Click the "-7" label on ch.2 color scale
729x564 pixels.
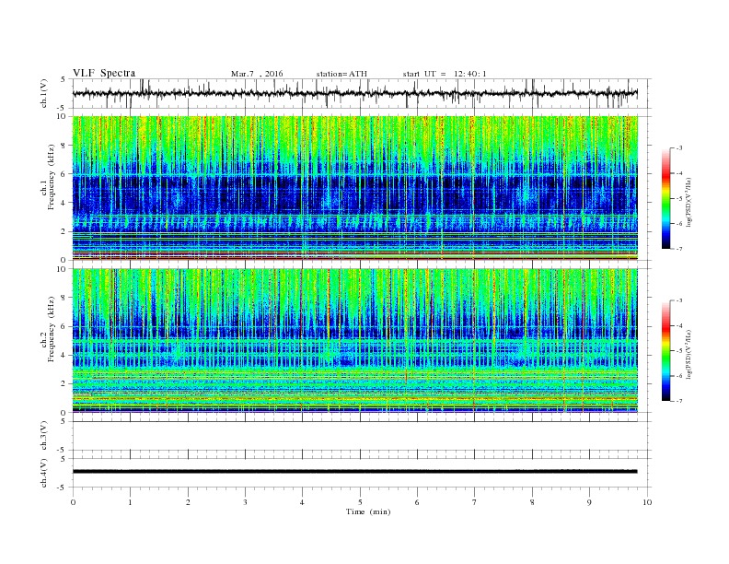[679, 401]
